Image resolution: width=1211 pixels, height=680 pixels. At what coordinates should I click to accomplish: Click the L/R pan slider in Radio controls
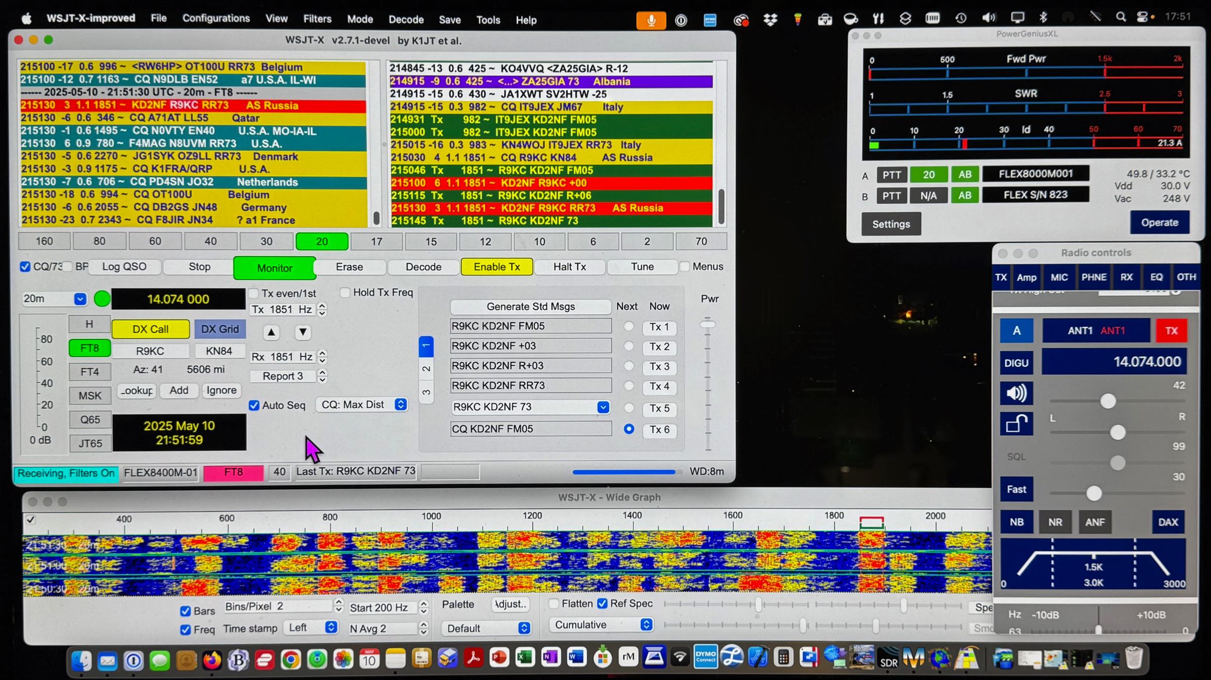1118,432
